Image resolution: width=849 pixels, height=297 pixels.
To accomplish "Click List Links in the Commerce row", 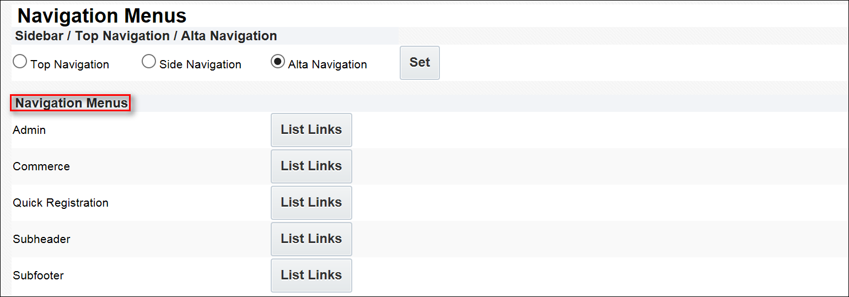I will tap(311, 166).
